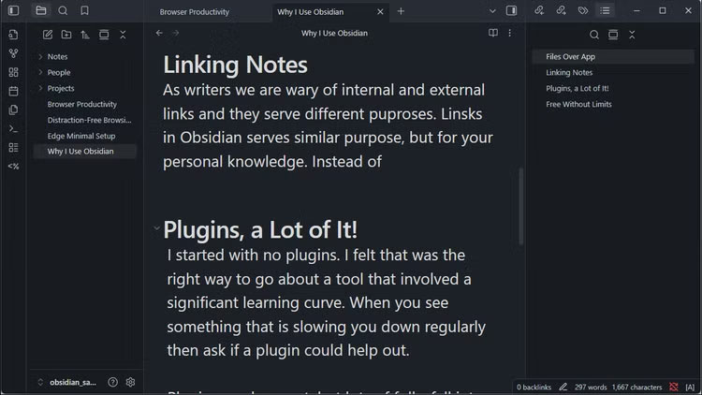Open the note's more options menu
The height and width of the screenshot is (395, 702).
coord(509,33)
